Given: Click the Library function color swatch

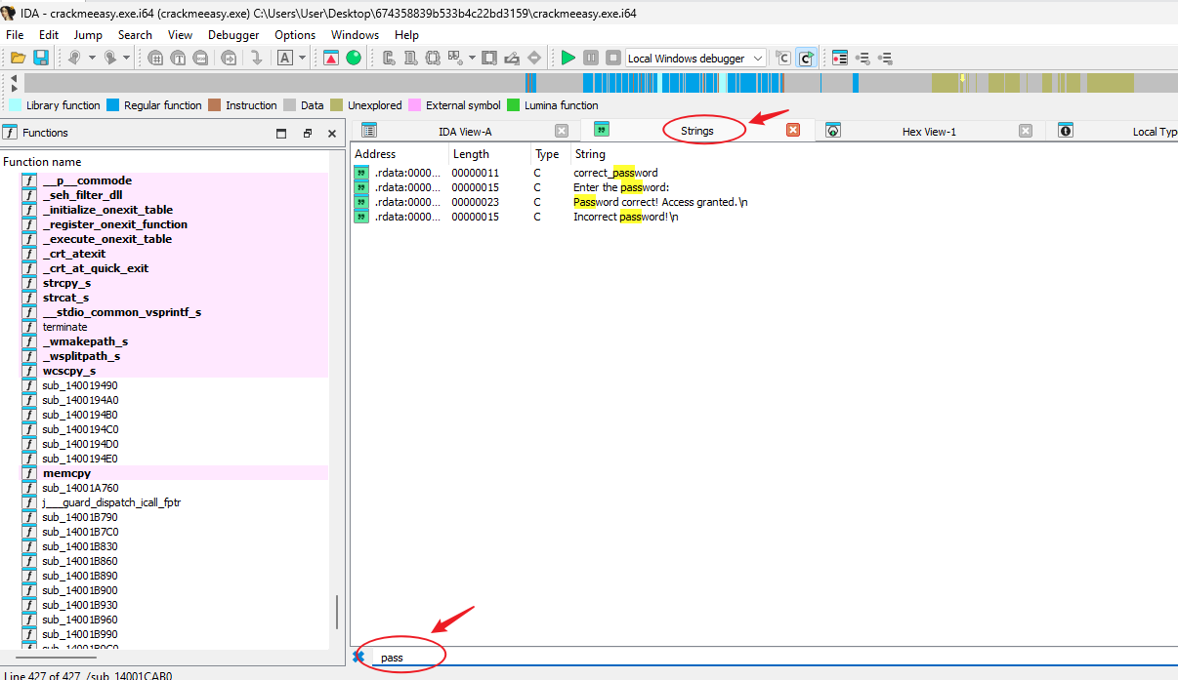Looking at the screenshot, I should pyautogui.click(x=15, y=105).
